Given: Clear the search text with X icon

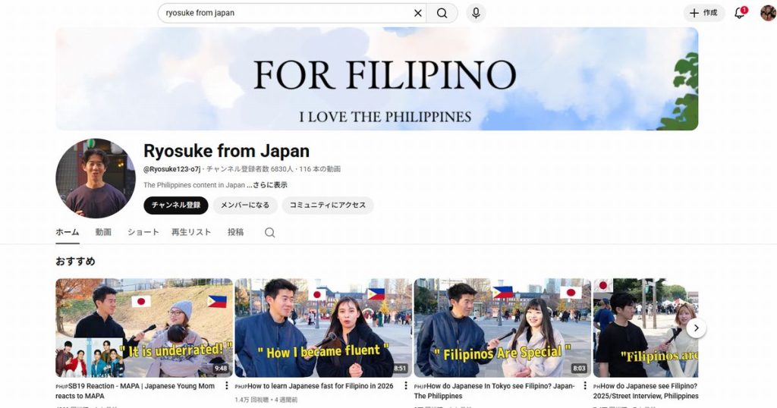Looking at the screenshot, I should [x=417, y=13].
